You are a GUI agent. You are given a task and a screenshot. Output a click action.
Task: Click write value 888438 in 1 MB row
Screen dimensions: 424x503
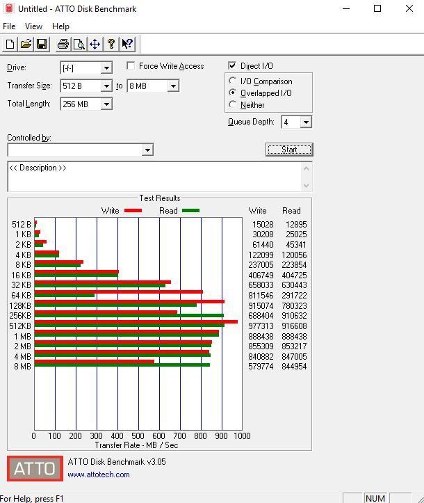(x=261, y=336)
